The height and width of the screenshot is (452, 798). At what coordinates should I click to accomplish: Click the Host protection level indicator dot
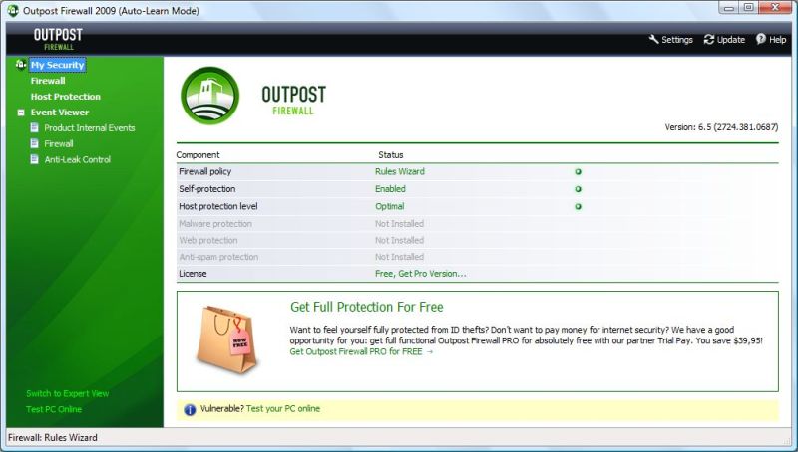[578, 207]
